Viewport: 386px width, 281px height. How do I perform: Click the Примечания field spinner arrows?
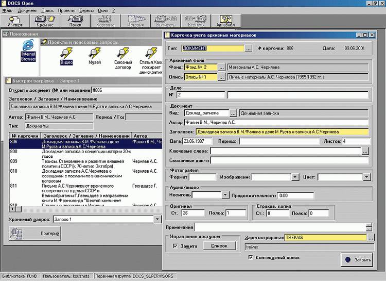tap(369, 227)
